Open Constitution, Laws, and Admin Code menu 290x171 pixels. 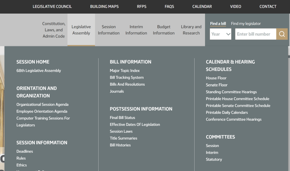54,30
